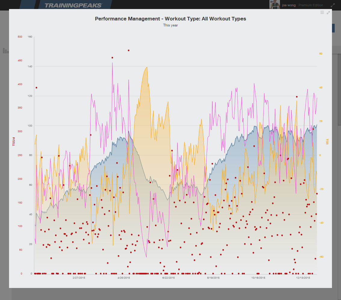The height and width of the screenshot is (300, 341).
Task: Click the 12/13/2015 date on x-axis
Action: click(303, 278)
